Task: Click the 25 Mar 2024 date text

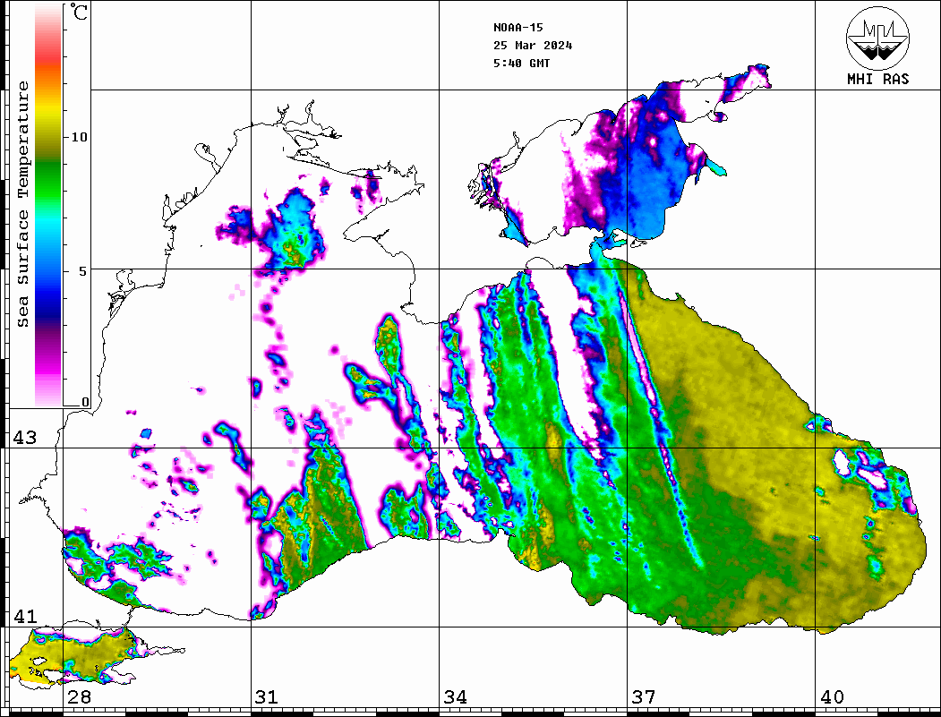Action: [x=533, y=46]
